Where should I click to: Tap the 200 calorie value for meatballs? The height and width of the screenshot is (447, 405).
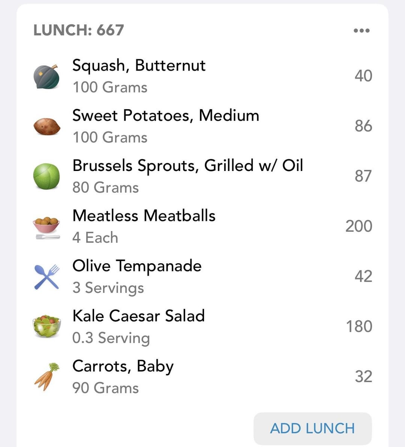(358, 226)
